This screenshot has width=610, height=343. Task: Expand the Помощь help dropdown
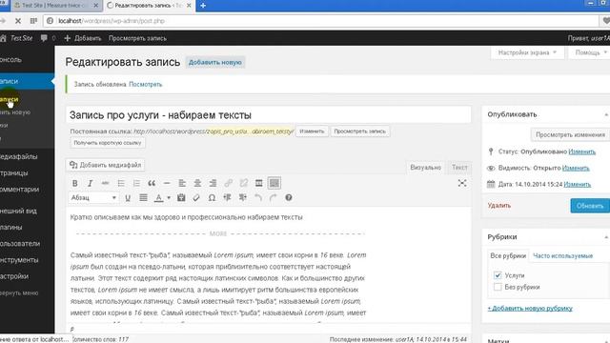click(590, 52)
